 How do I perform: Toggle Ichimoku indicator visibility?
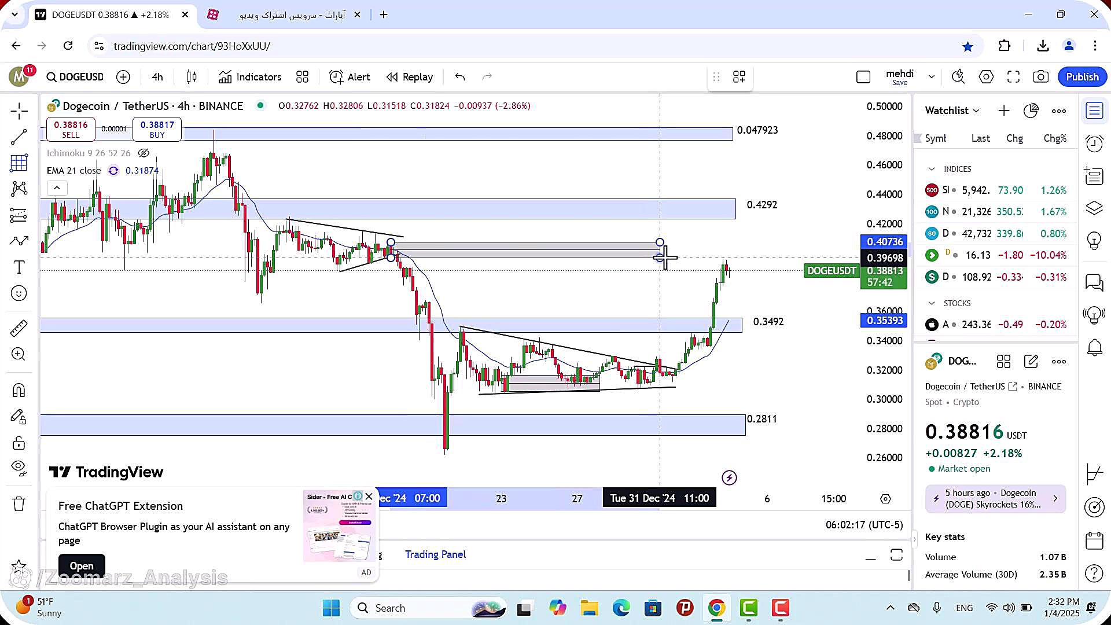coord(144,153)
